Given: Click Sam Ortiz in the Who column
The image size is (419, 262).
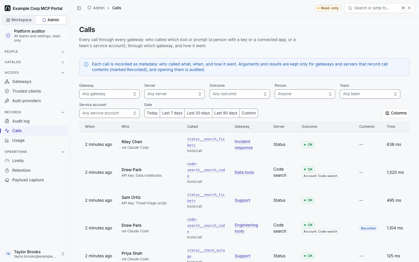Looking at the screenshot, I should click(x=131, y=197).
